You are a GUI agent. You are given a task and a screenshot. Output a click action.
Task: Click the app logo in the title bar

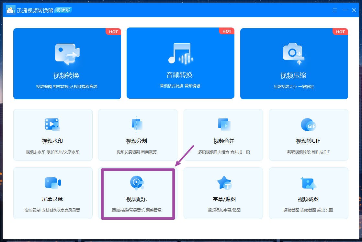(x=10, y=10)
